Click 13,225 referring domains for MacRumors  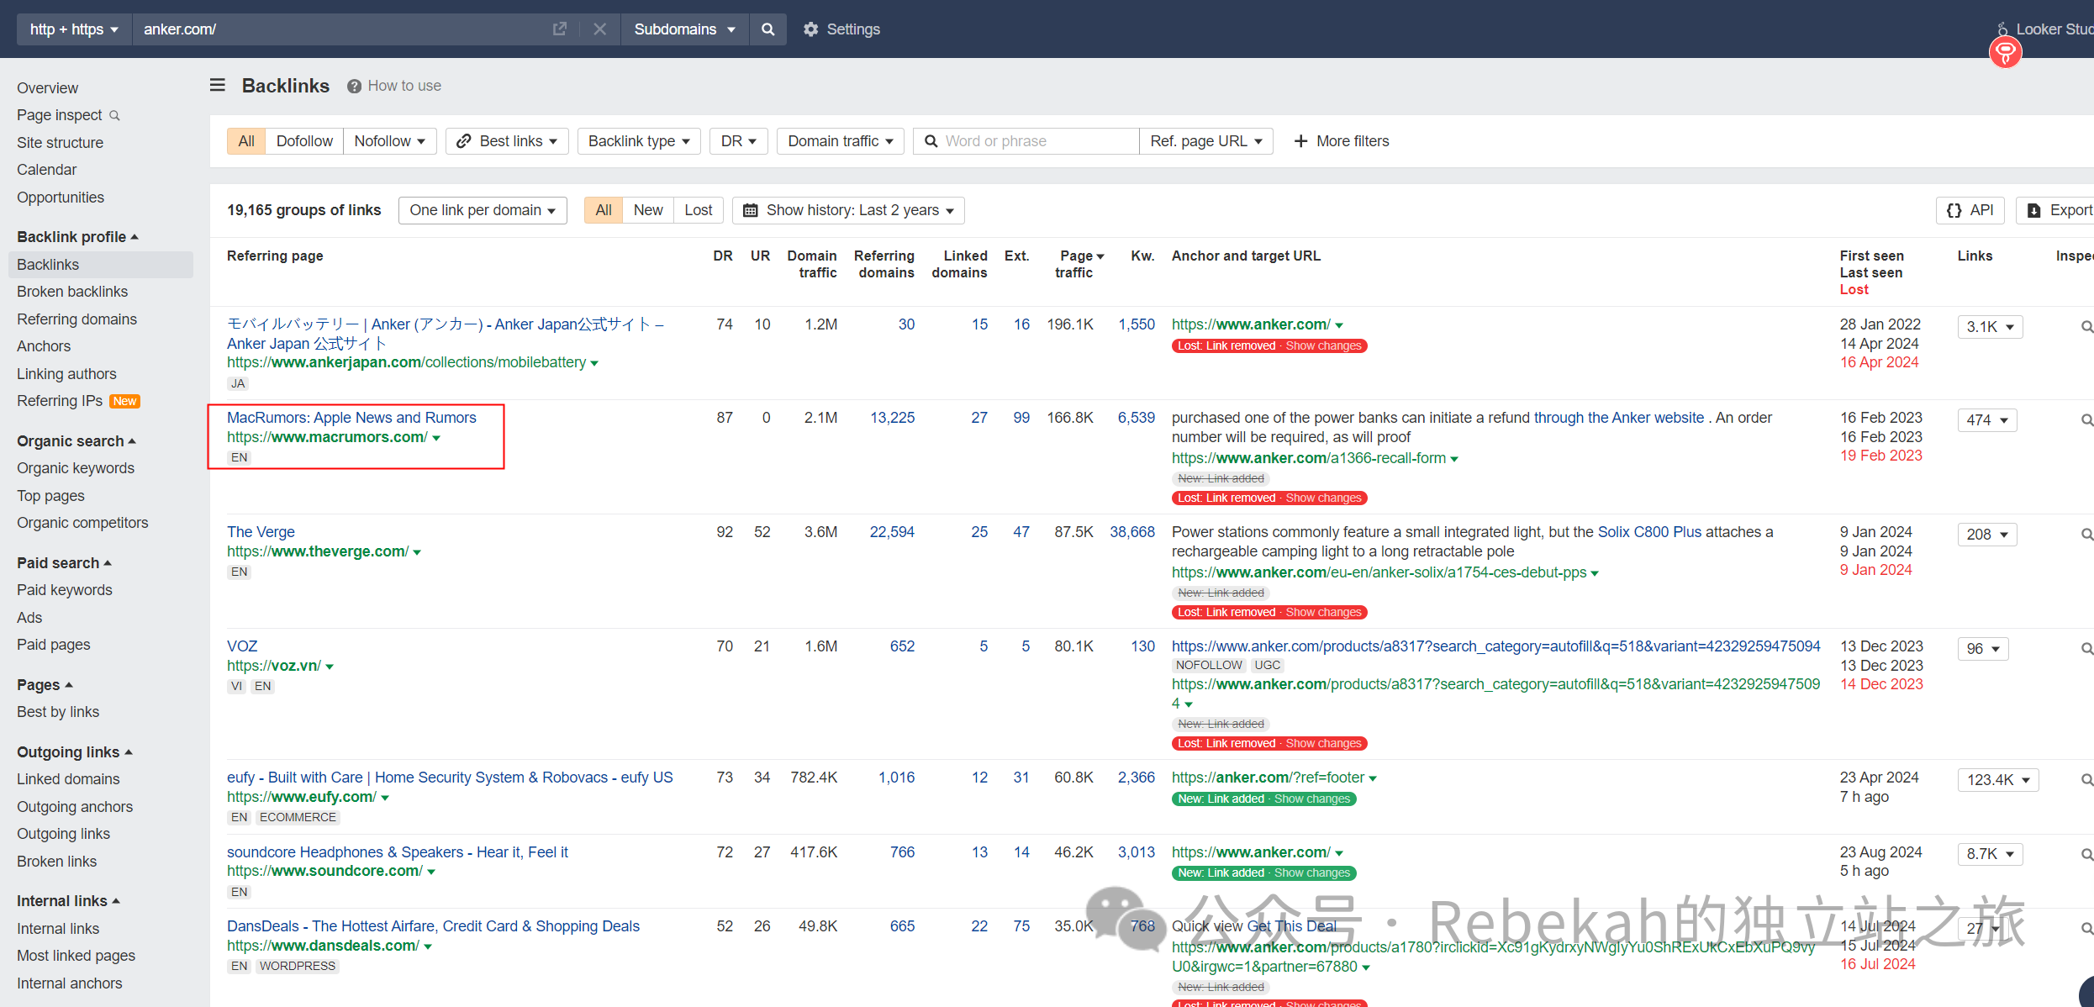click(892, 418)
